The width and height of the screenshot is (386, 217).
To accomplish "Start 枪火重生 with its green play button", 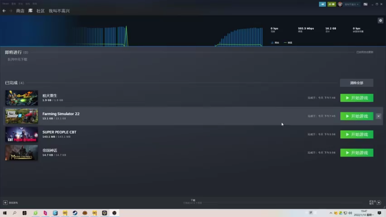I will click(x=357, y=98).
